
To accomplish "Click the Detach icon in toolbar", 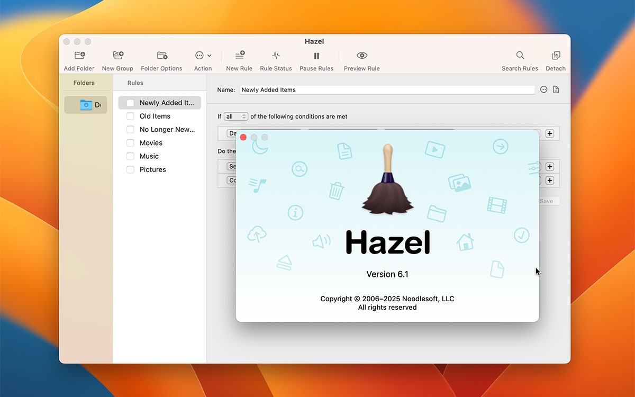I will click(556, 56).
